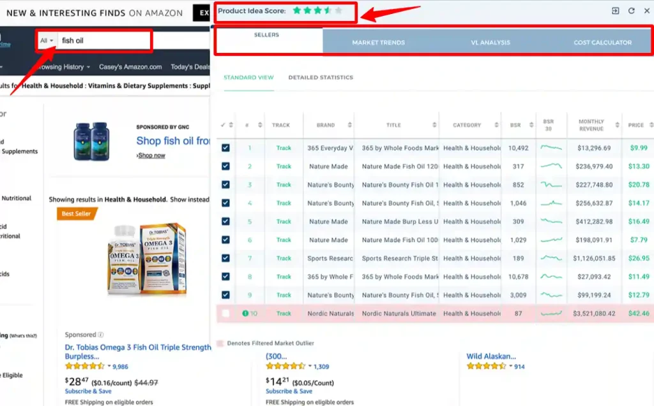Sort table by Monthly Revenue column arrows
The width and height of the screenshot is (654, 406).
click(x=617, y=125)
